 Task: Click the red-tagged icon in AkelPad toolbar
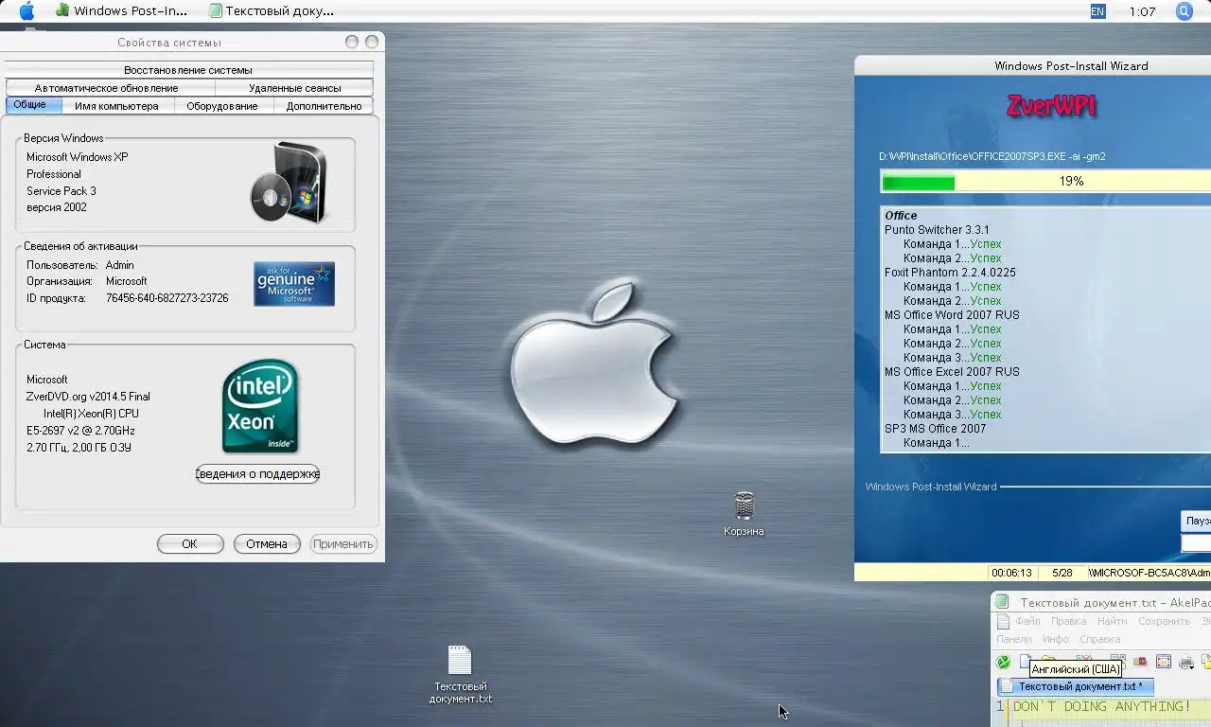click(1141, 662)
